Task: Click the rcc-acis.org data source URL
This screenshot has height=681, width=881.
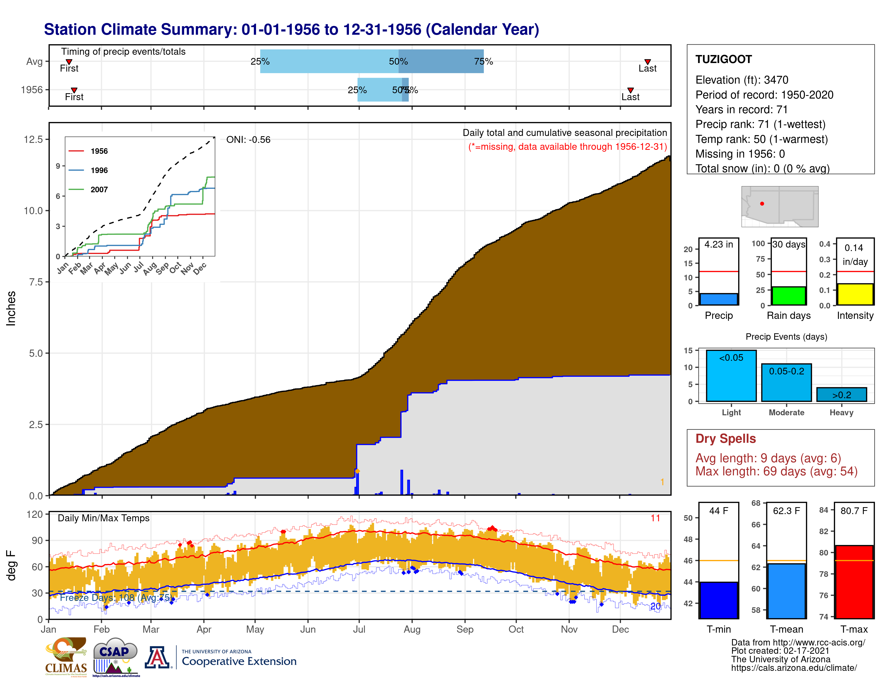Action: [798, 642]
